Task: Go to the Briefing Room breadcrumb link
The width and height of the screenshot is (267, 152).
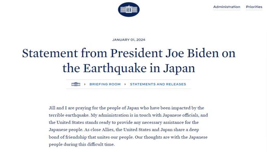Action: [105, 84]
